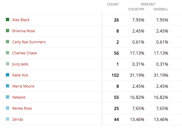
Task: Select the Charlee Chase link
Action: (x=25, y=53)
